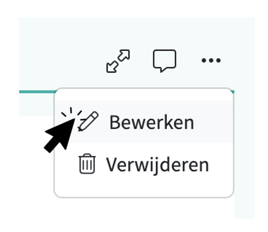Add a comment using the bubble icon
The image size is (268, 232).
click(x=165, y=61)
